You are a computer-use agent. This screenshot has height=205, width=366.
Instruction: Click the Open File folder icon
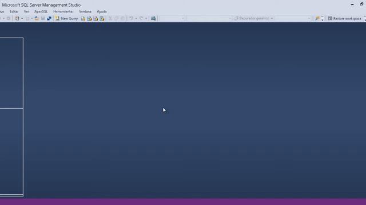[37, 18]
